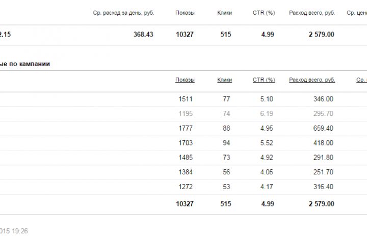Click the underlined CTR (%) column header

[x=264, y=80]
